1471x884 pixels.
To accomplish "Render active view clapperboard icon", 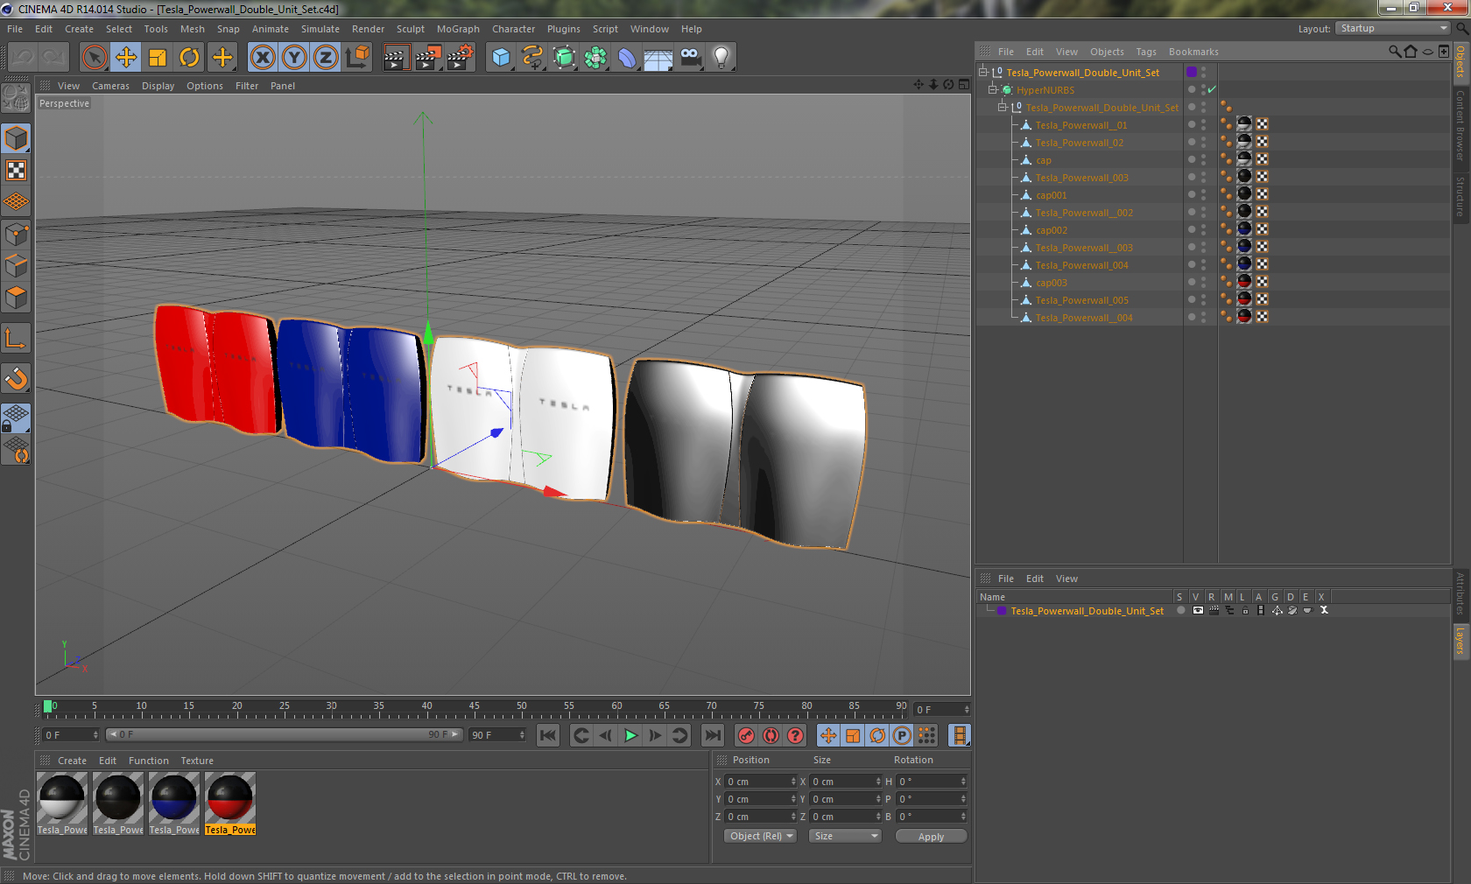I will pyautogui.click(x=396, y=58).
